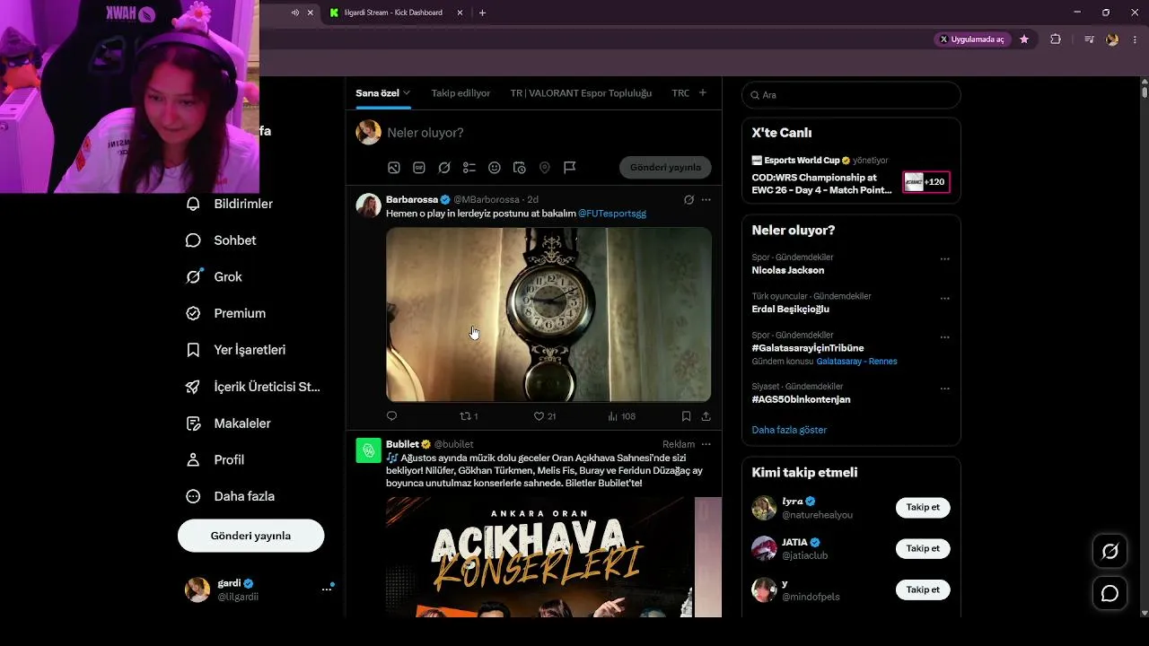Click Uygulamada aç in address bar
Image resolution: width=1149 pixels, height=646 pixels.
[971, 39]
